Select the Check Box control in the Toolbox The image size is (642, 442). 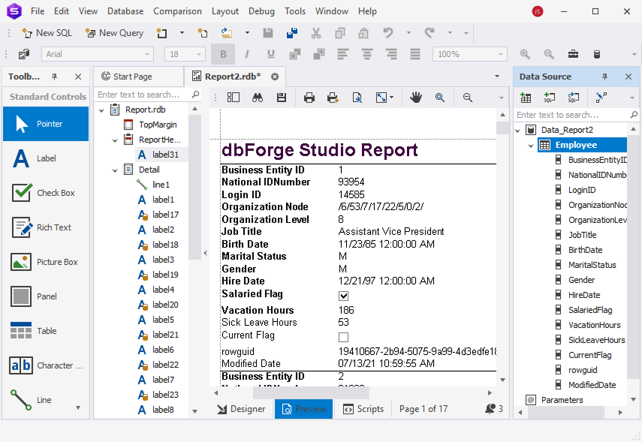pyautogui.click(x=45, y=192)
